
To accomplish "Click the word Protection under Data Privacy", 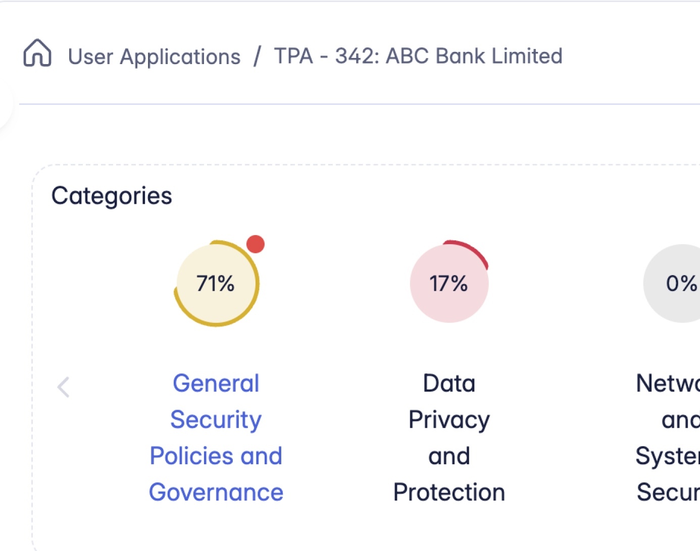I will coord(449,492).
